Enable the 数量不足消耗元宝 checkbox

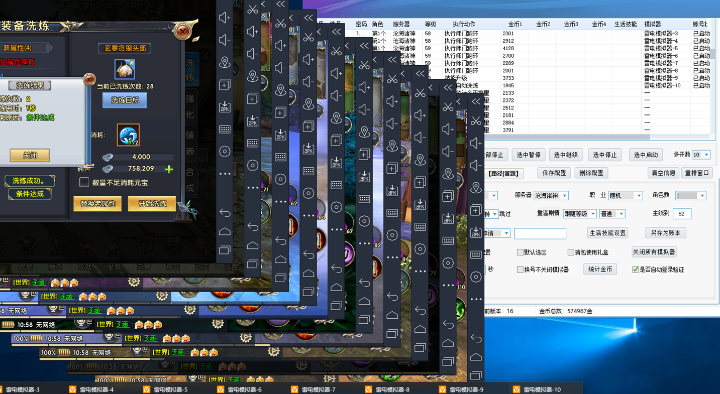point(84,182)
